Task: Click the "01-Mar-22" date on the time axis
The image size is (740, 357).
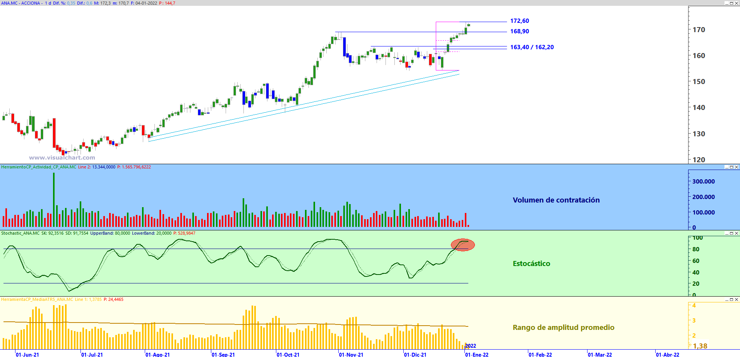Action: click(x=600, y=355)
